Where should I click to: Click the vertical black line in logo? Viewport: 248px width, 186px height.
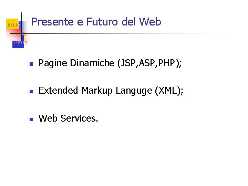(21, 29)
